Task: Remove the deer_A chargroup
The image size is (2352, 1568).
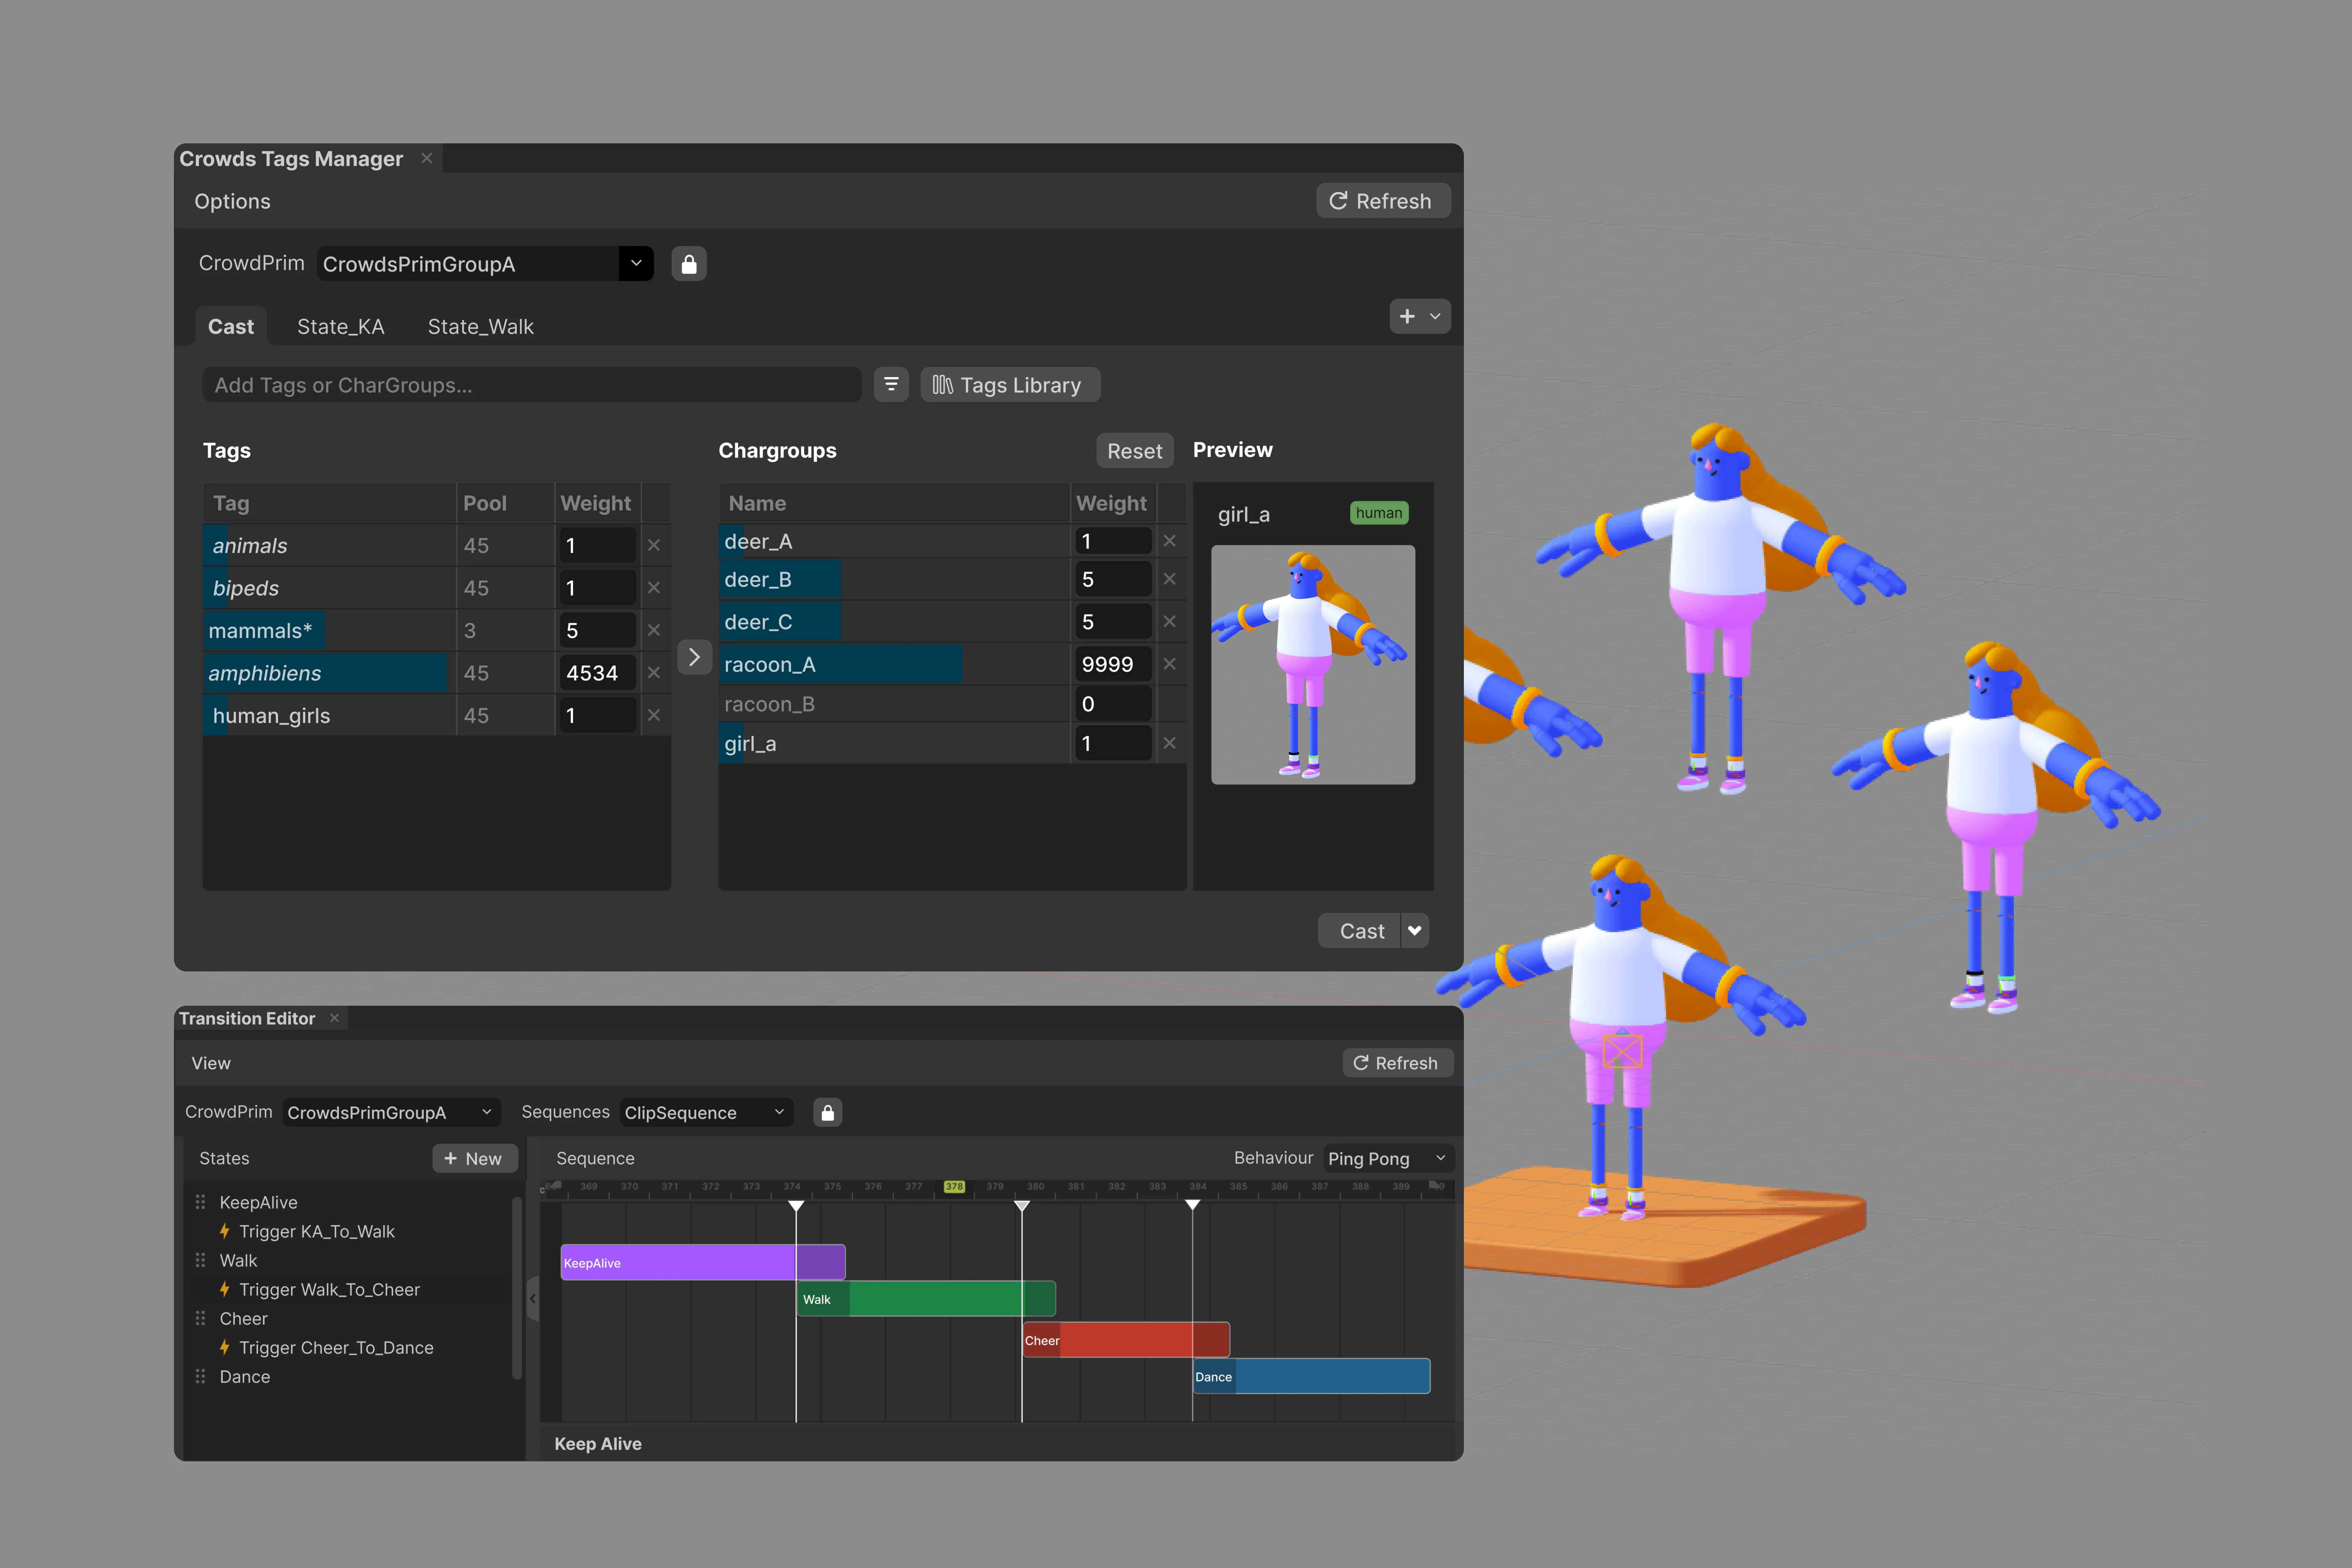Action: [1169, 541]
